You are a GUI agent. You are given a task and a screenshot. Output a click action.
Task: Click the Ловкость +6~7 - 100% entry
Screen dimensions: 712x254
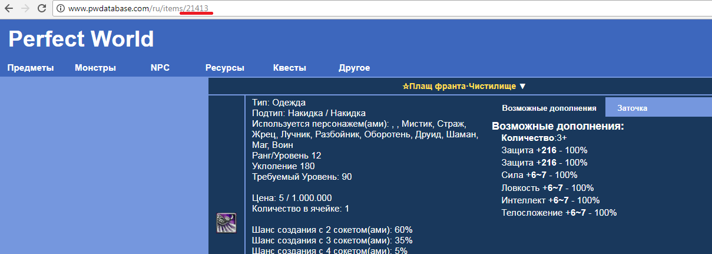pyautogui.click(x=548, y=188)
